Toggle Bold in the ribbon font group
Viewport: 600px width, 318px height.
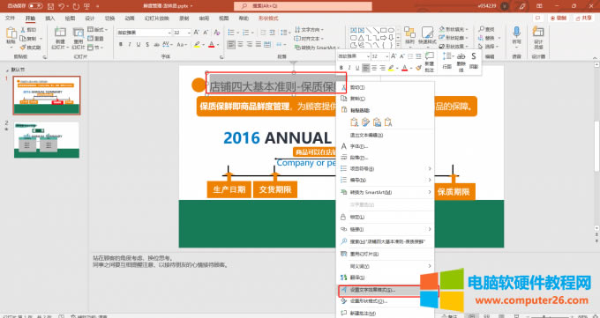[121, 45]
